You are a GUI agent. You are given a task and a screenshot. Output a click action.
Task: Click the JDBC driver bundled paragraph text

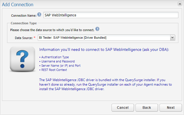point(105,84)
